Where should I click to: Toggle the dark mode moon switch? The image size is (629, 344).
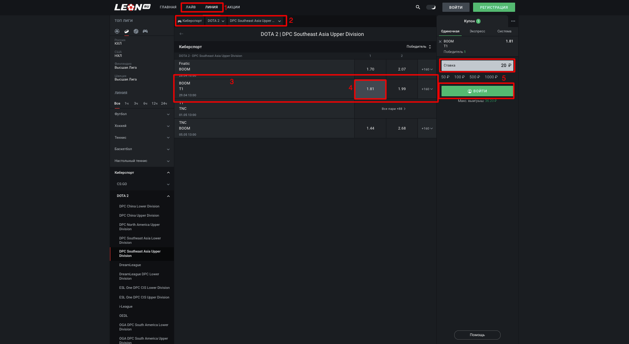431,7
